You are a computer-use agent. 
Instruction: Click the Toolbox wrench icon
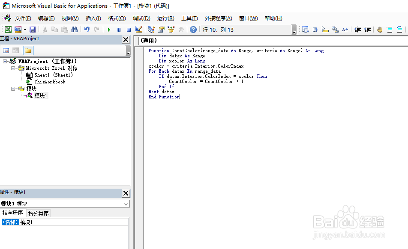pos(181,30)
